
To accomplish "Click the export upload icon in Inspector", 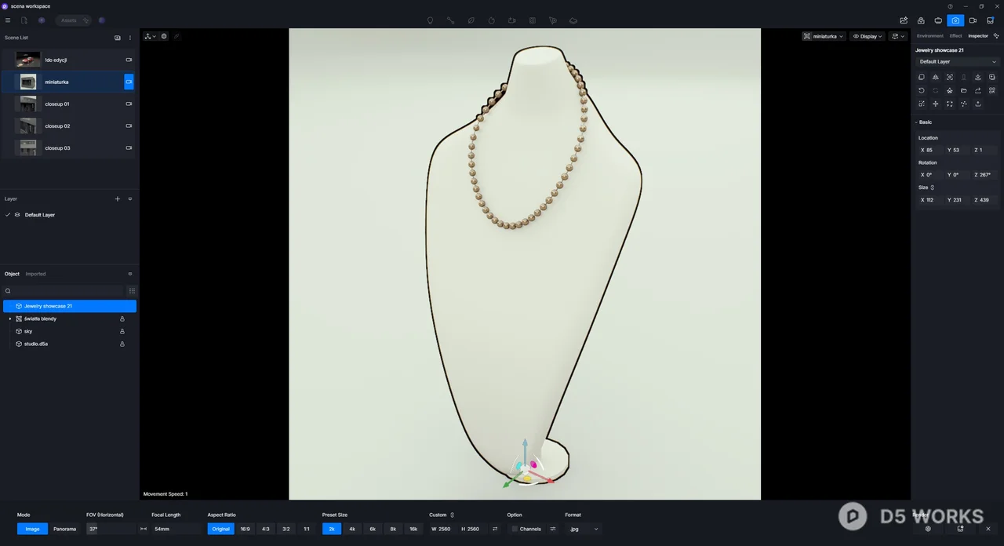I will [978, 104].
